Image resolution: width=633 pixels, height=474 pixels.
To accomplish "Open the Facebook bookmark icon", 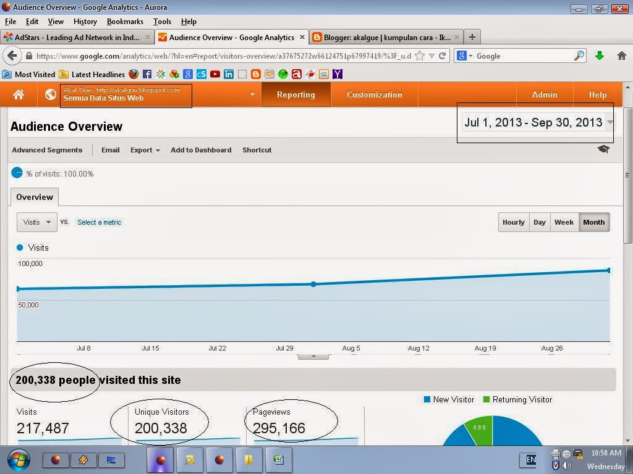I will click(147, 74).
